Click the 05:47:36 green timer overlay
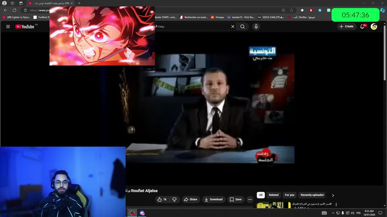 pos(355,15)
